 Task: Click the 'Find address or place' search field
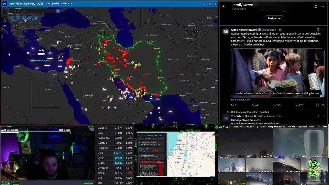[32, 11]
